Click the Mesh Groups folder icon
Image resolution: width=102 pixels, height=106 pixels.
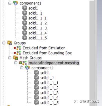(x=16, y=58)
